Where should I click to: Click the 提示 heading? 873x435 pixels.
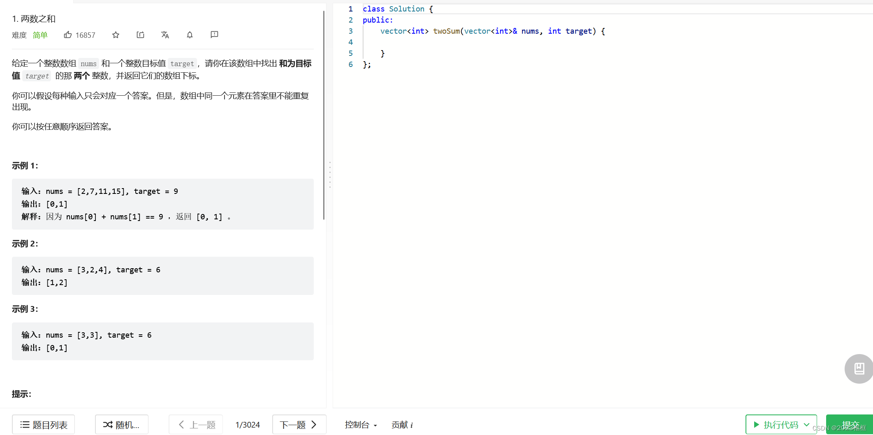click(x=22, y=394)
